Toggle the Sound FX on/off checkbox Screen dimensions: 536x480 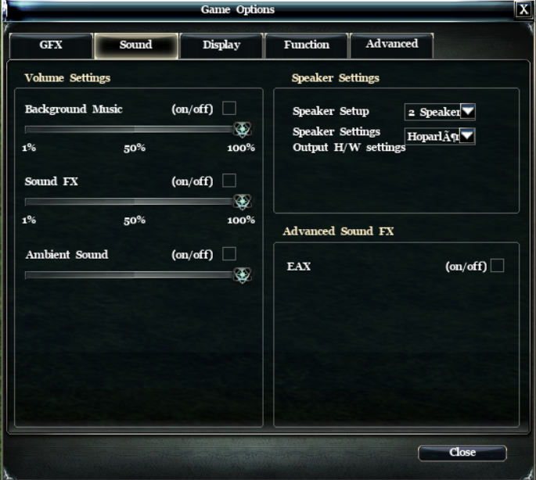click(229, 181)
